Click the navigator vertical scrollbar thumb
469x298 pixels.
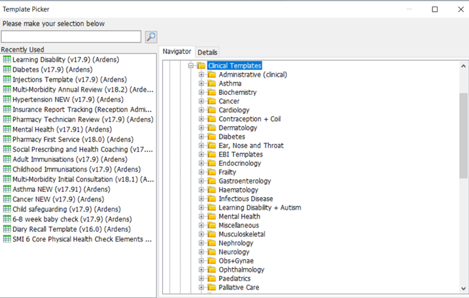pos(463,136)
